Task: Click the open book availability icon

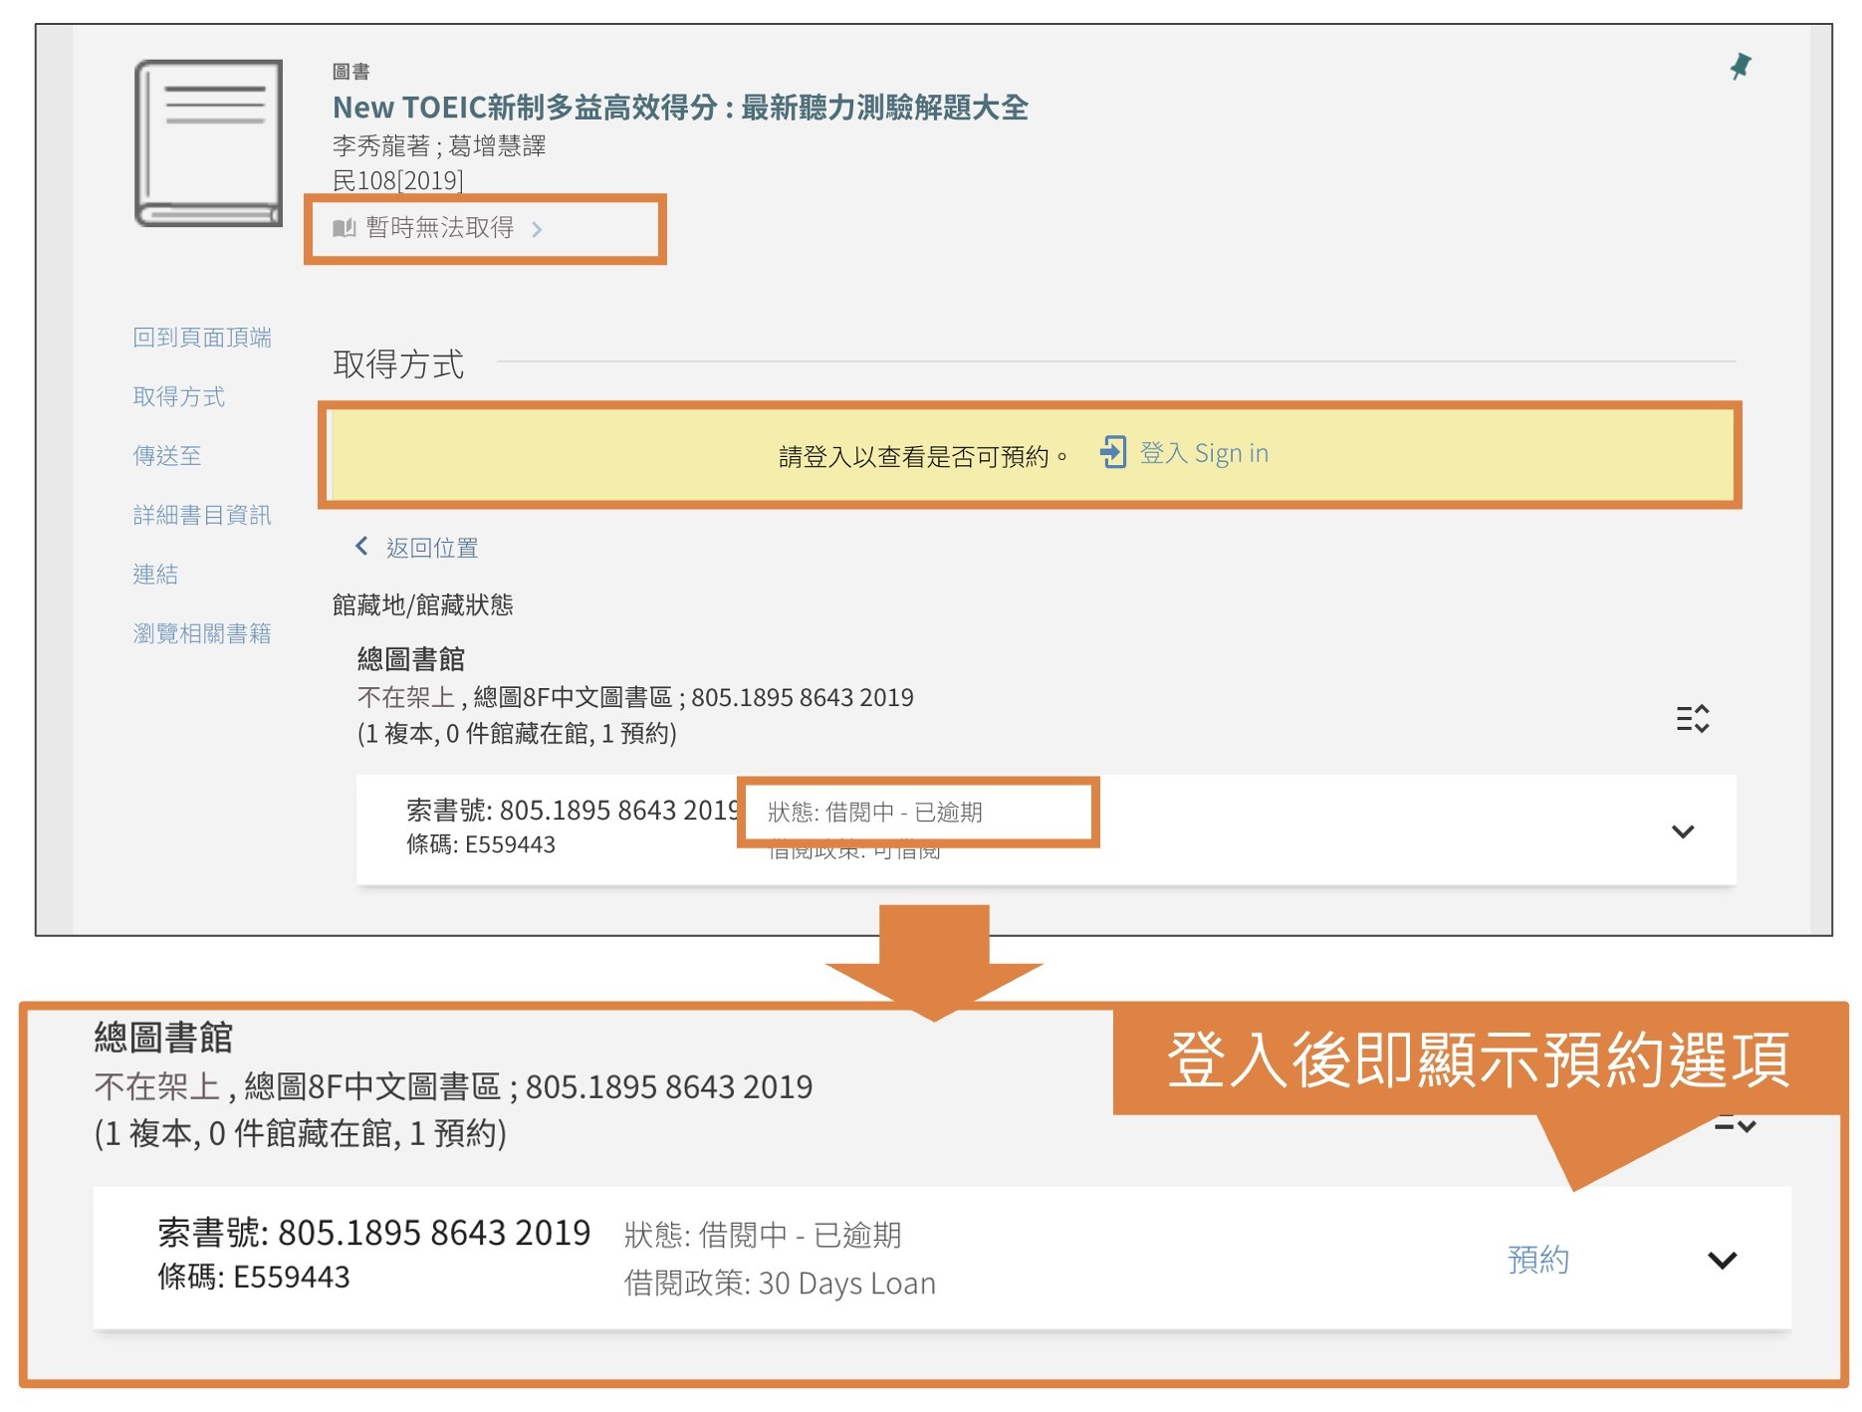Action: click(x=344, y=228)
